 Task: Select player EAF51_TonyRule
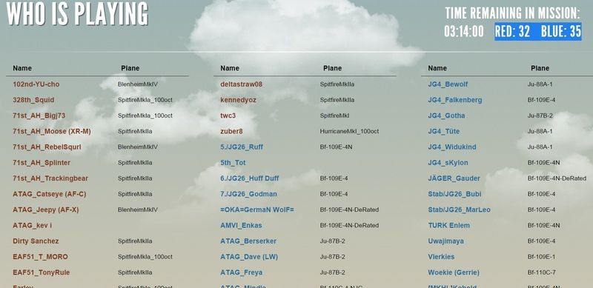(42, 272)
